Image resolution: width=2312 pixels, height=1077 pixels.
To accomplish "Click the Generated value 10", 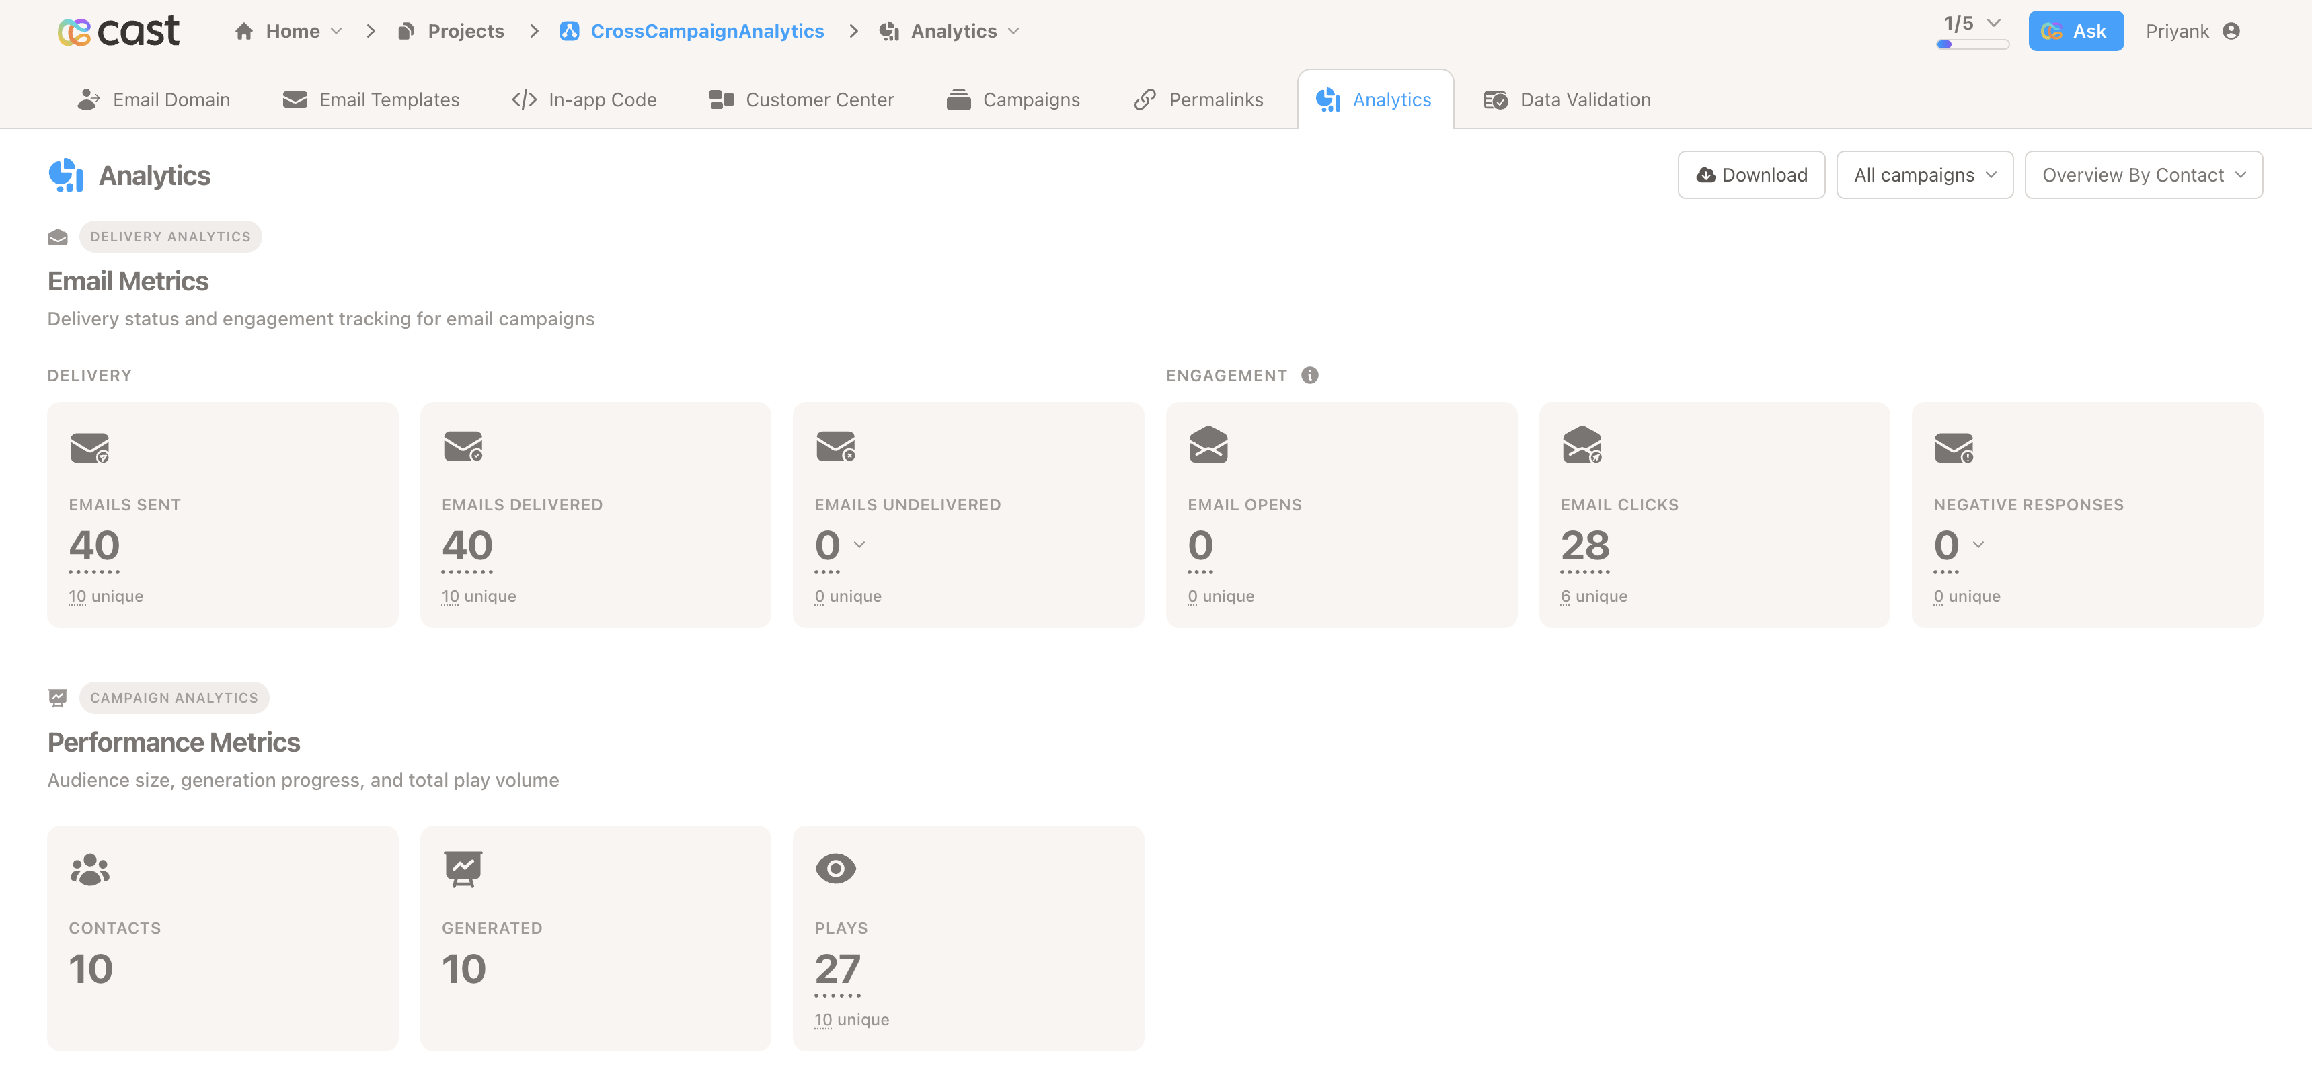I will point(464,969).
